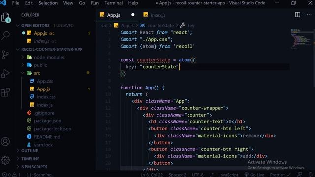Click the warnings count in status bar
315x177 pixels.
click(x=16, y=175)
